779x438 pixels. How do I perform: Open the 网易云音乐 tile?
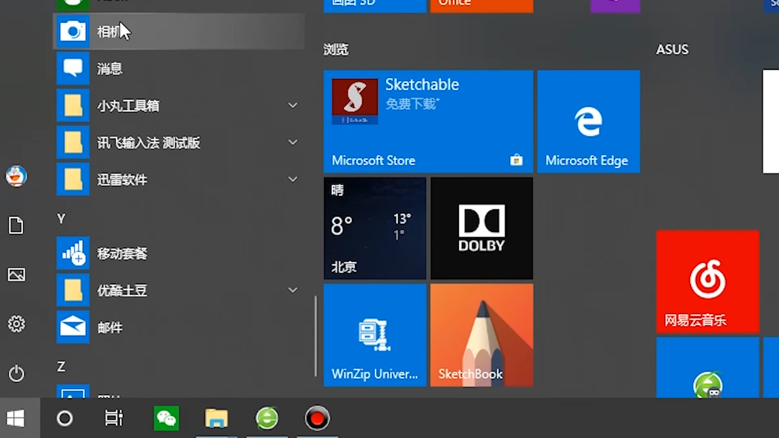[708, 282]
